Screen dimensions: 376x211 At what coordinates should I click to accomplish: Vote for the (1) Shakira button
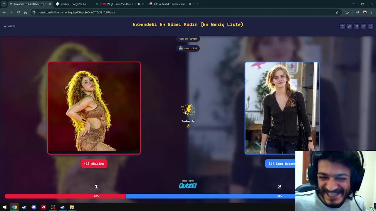[94, 164]
